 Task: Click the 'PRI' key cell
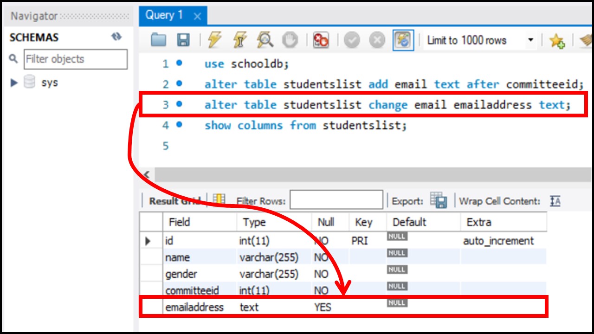coord(367,241)
